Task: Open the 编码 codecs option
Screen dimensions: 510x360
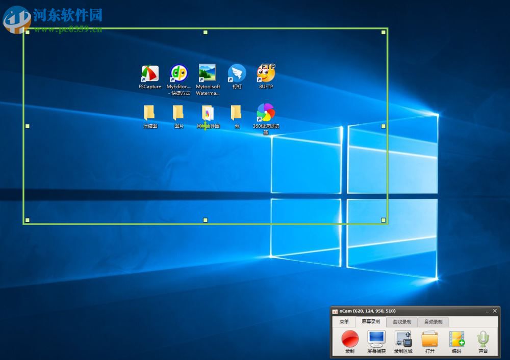Action: click(x=456, y=342)
